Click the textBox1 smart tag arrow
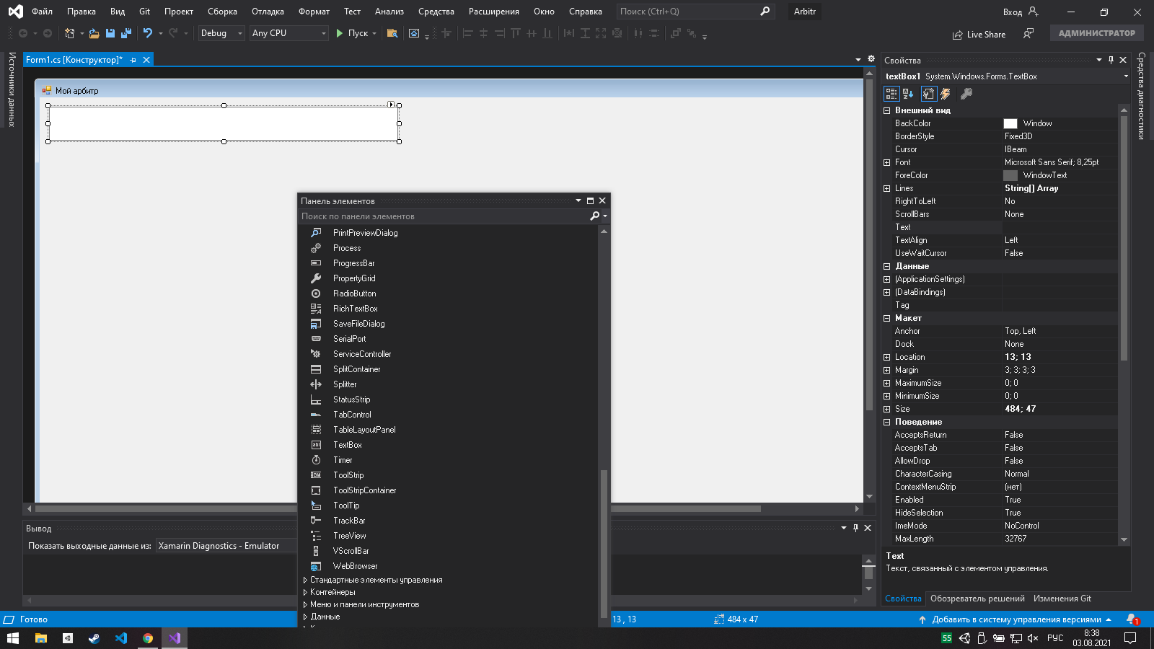Screen dimensions: 1154x649 pos(391,105)
